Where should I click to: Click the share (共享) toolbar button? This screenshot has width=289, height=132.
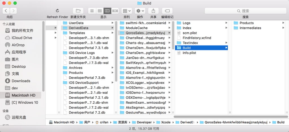tap(153, 11)
